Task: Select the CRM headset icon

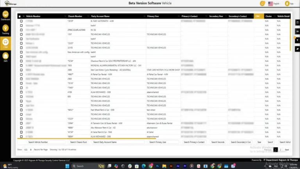Action: 5,42
